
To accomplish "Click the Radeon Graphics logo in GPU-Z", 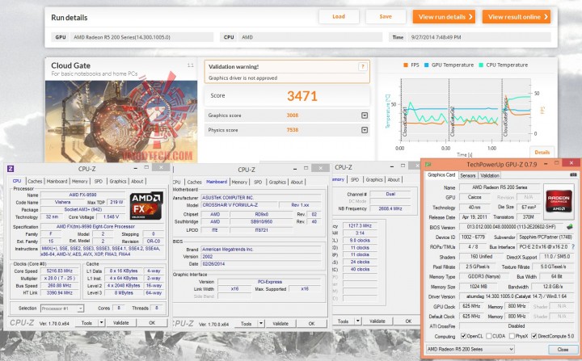I will 559,202.
